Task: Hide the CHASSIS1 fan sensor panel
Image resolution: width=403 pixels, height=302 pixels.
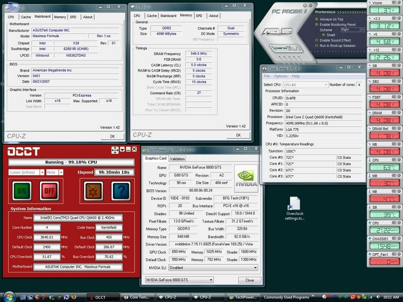Action: click(x=399, y=238)
